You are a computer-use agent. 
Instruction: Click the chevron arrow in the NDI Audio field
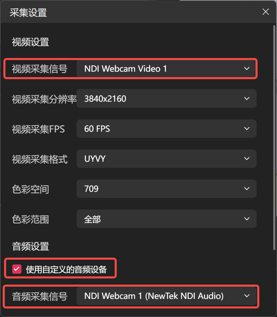(x=247, y=296)
